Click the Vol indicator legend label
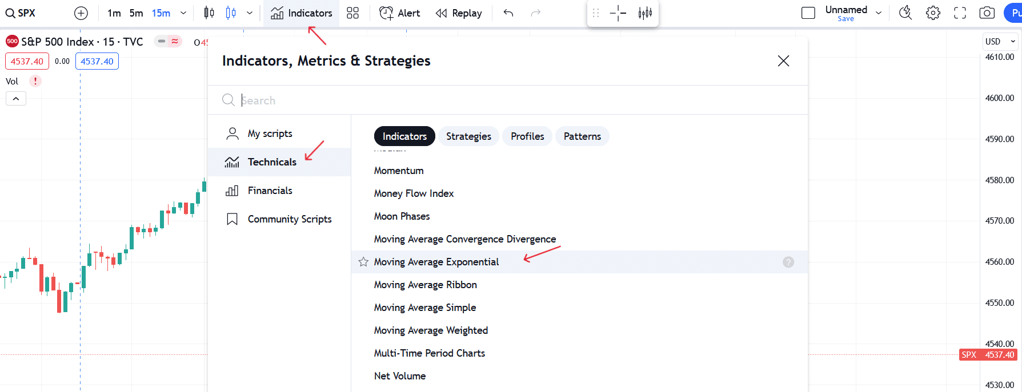Screen dimensions: 1022x392 (12, 81)
